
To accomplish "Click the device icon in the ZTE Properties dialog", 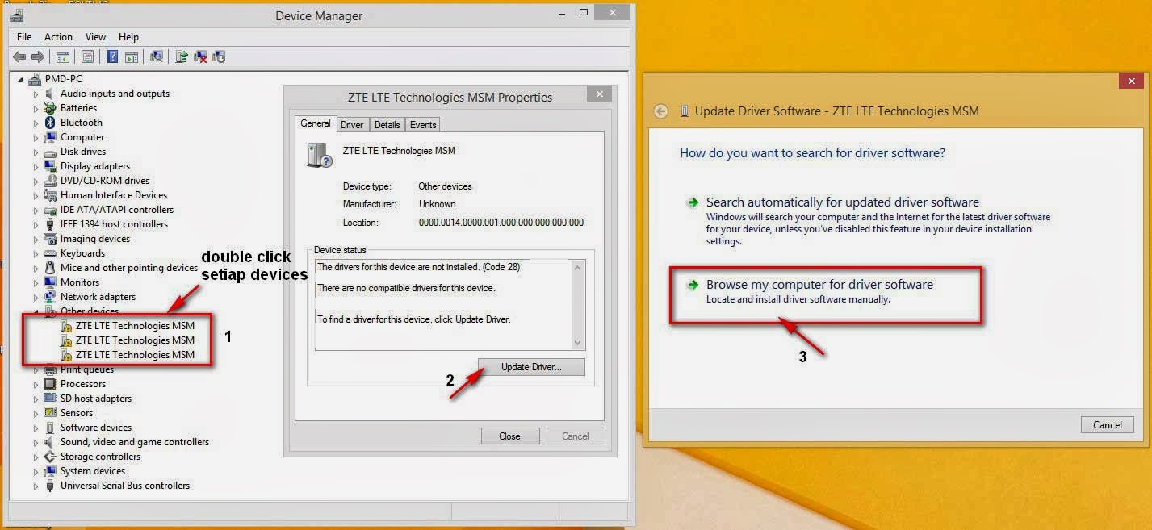I will tap(320, 154).
